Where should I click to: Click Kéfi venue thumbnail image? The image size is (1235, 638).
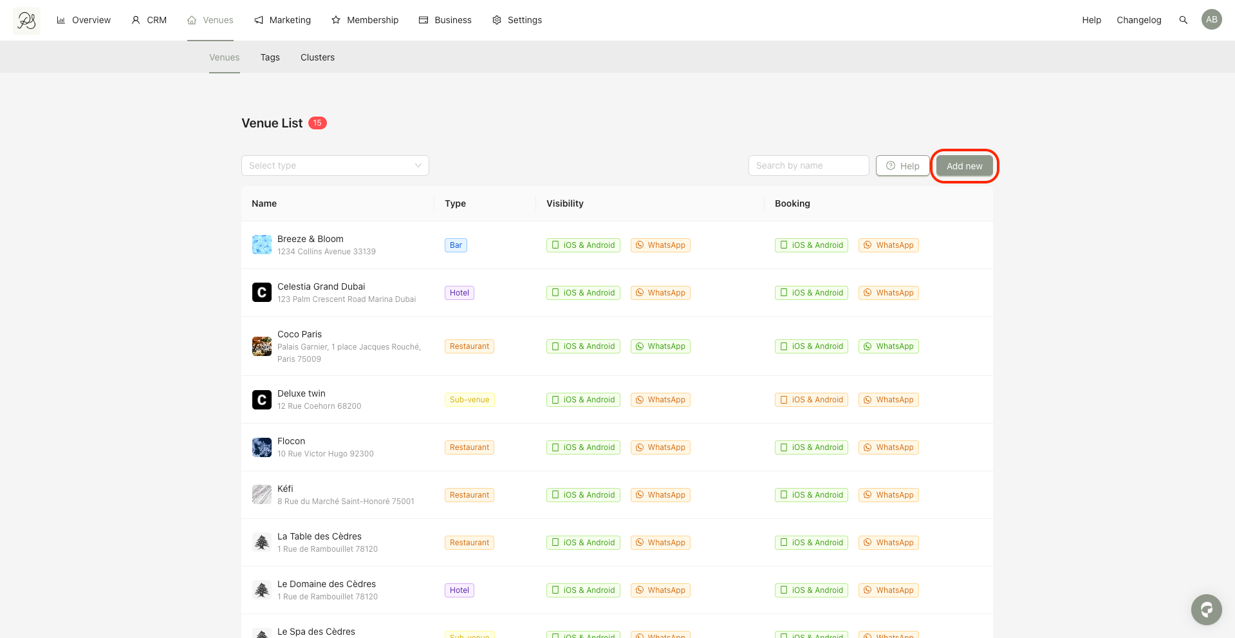click(x=261, y=494)
